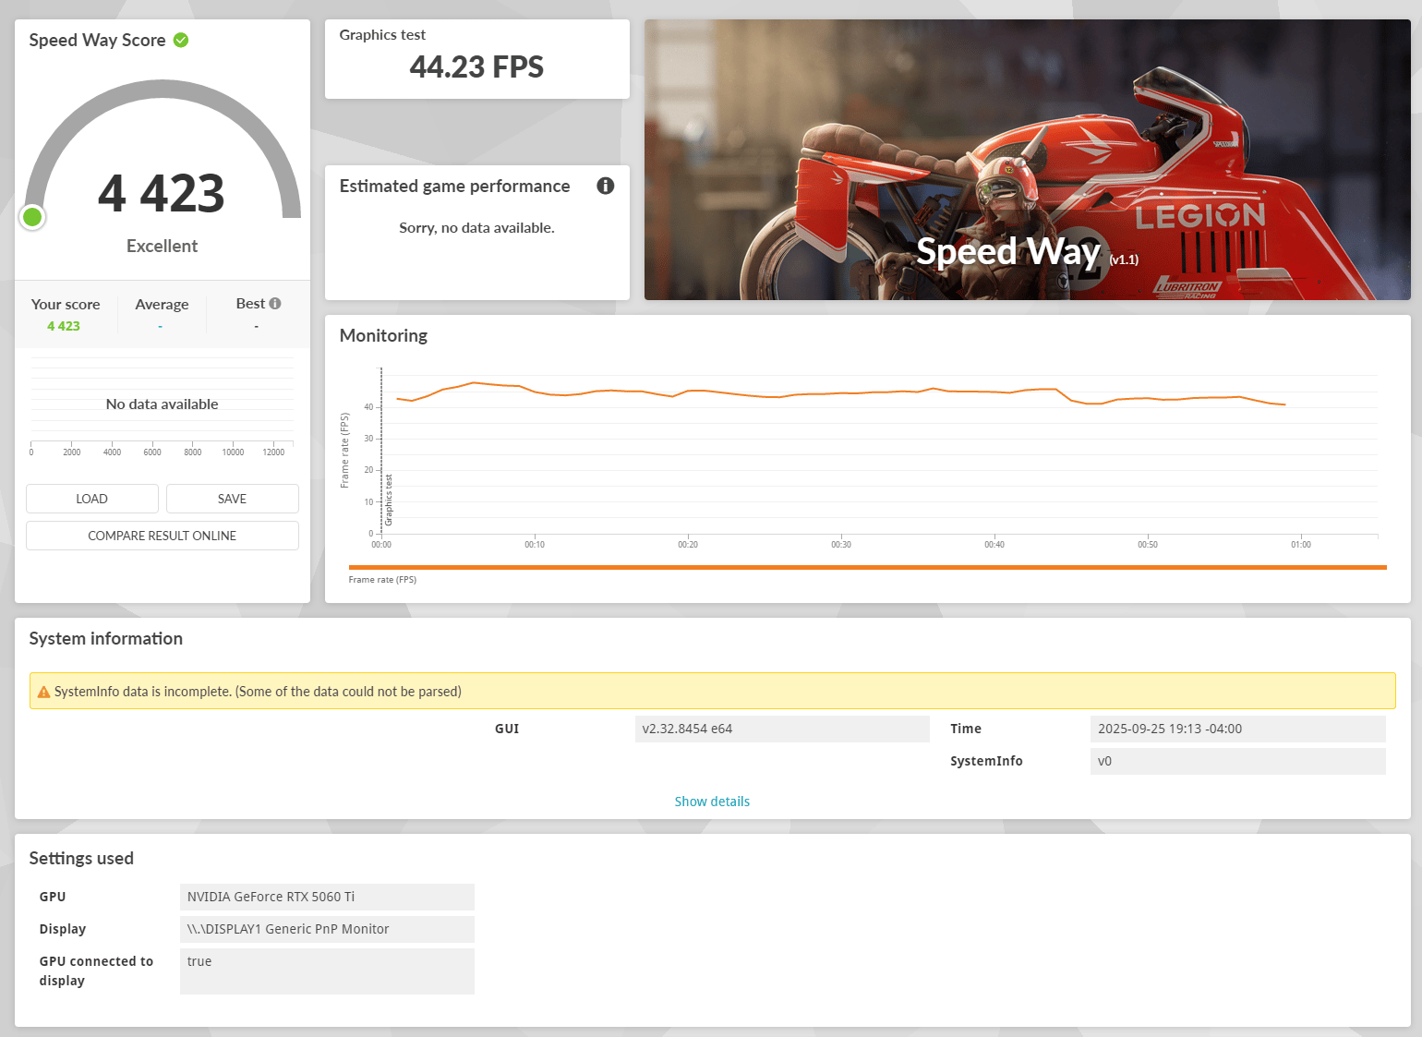Click the SAVE button
The image size is (1422, 1037).
tap(233, 499)
